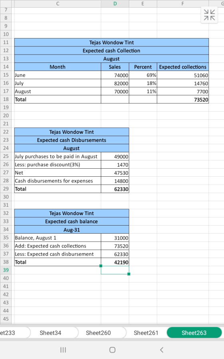The width and height of the screenshot is (224, 359).
Task: Tap the Android recent apps icon
Action: [x=63, y=350]
